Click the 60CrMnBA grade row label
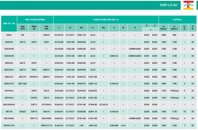This screenshot has height=130, width=198. coord(9,119)
